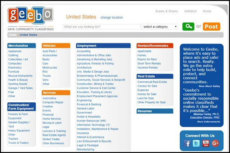230x153 pixels.
Task: Open the Geebo Facebook page icon
Action: click(x=187, y=143)
